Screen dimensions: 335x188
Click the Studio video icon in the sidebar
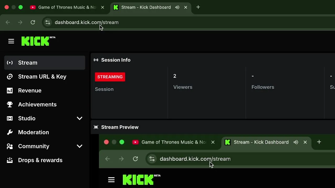tap(10, 118)
